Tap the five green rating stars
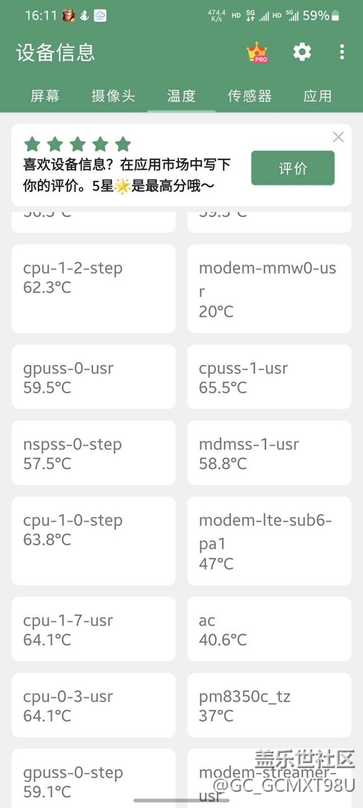This screenshot has width=363, height=808. 77,144
